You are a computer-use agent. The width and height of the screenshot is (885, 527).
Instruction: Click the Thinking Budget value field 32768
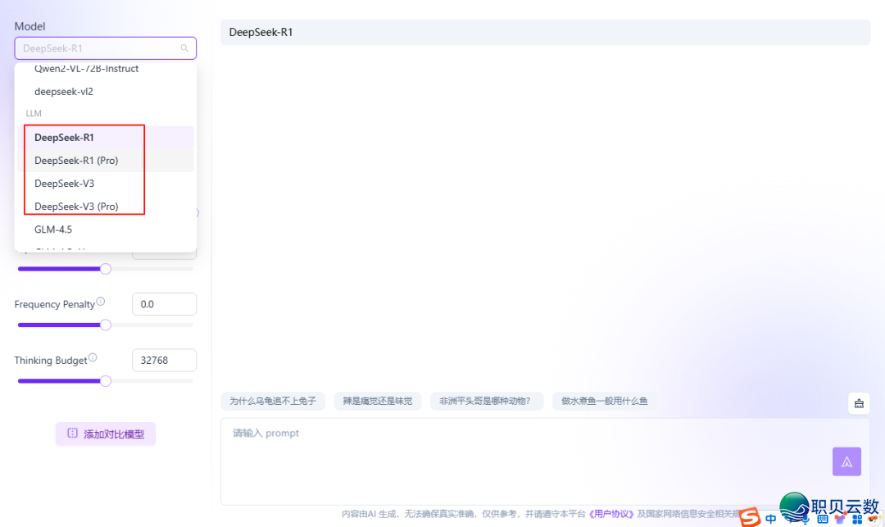point(164,360)
